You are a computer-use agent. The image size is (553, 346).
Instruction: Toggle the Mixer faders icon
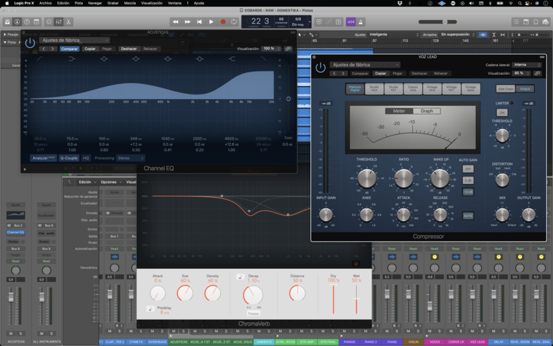59,22
